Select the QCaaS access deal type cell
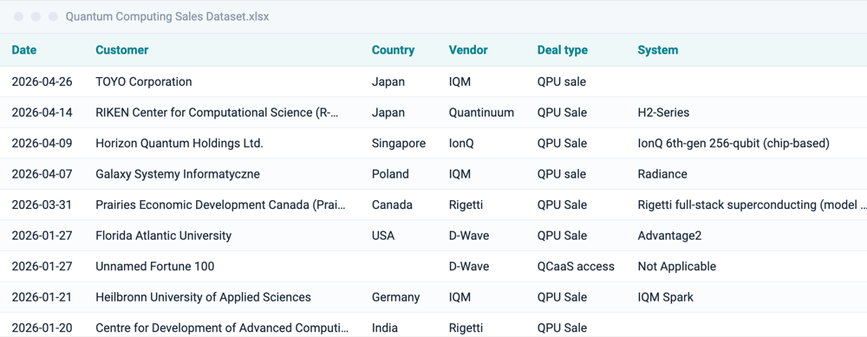The image size is (867, 337). tap(576, 267)
